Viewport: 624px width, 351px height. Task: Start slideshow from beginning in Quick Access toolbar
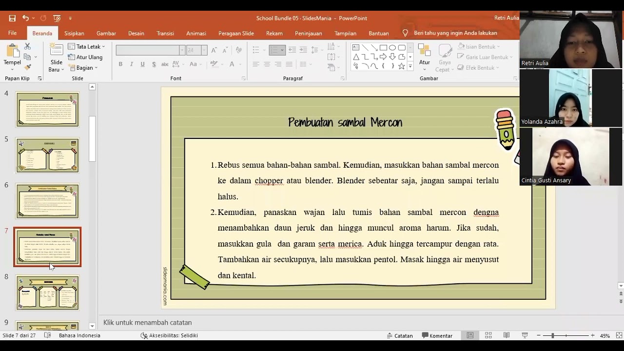tap(57, 18)
